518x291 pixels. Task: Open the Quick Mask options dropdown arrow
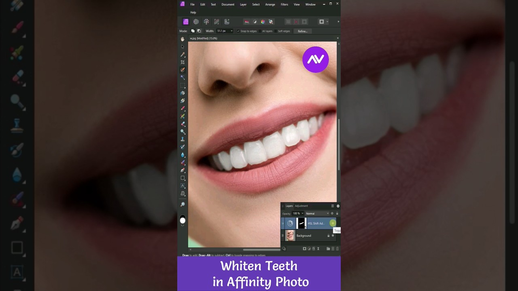pyautogui.click(x=327, y=22)
